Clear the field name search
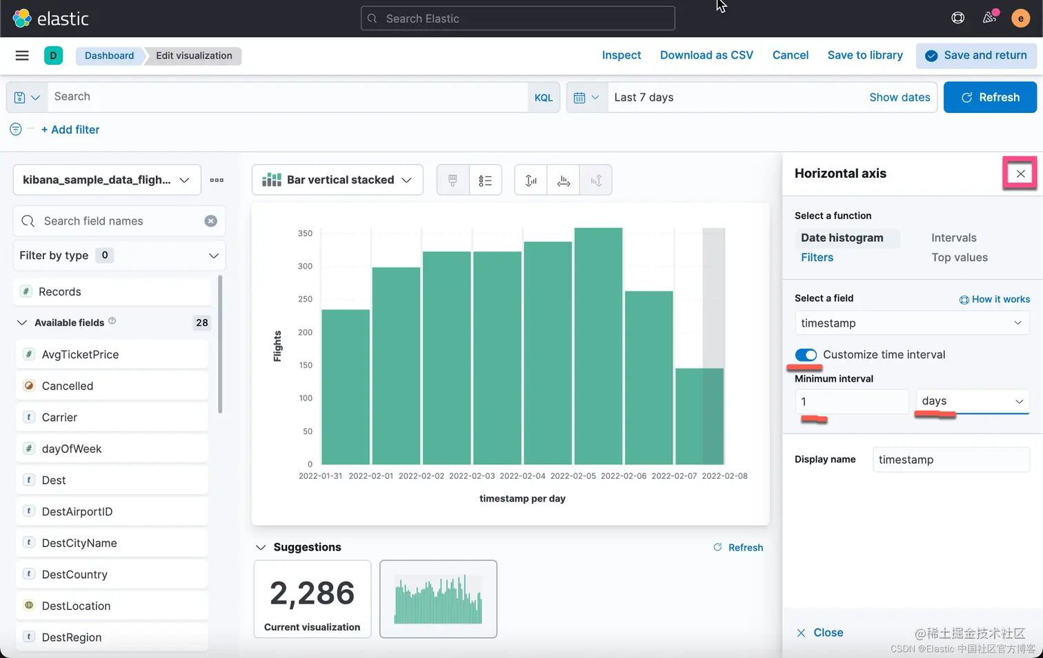Viewport: 1043px width, 658px height. click(x=211, y=221)
